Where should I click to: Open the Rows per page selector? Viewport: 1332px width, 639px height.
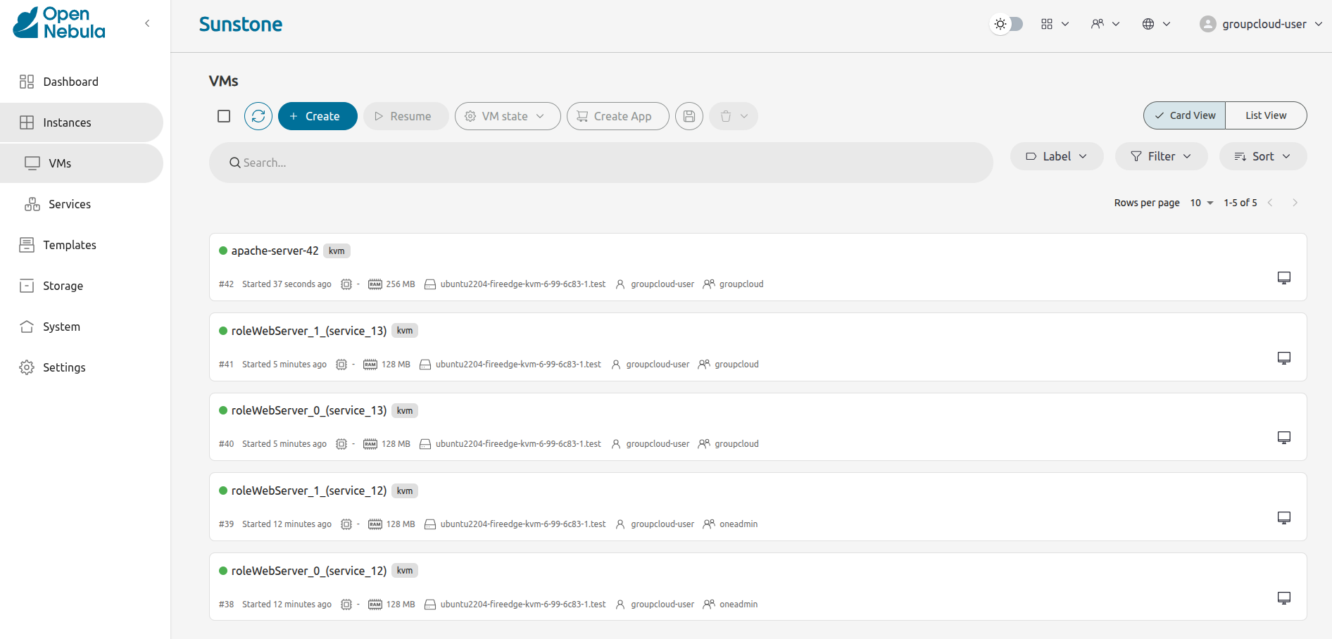pyautogui.click(x=1201, y=203)
